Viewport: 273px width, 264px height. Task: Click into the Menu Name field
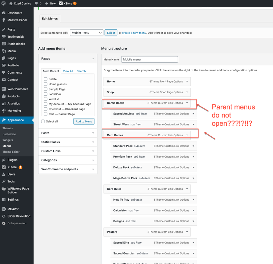coord(150,59)
